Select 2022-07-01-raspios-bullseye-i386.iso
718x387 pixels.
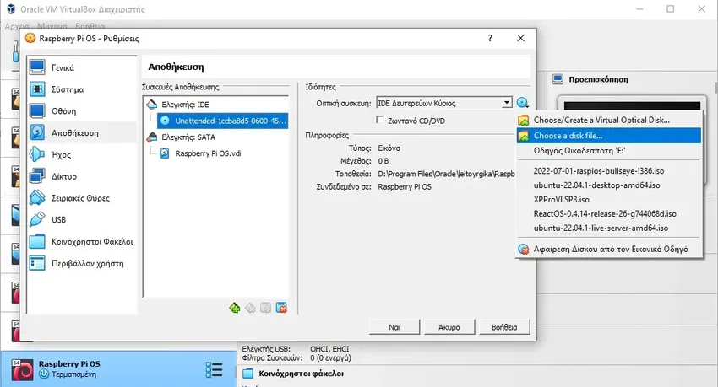tap(608, 171)
